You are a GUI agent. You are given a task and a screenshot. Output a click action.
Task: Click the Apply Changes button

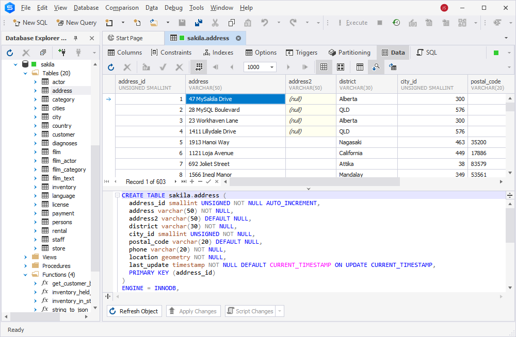(x=193, y=311)
